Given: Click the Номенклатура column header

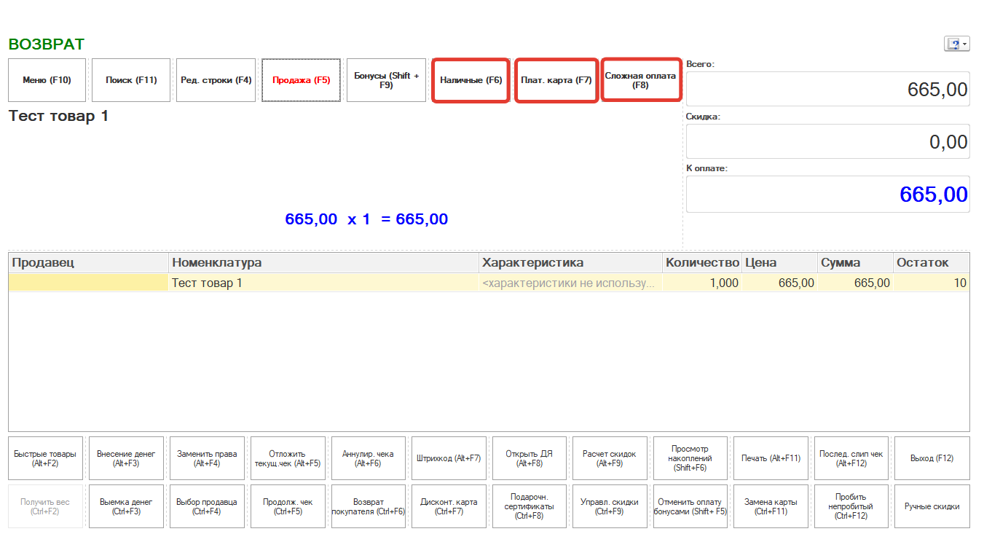Looking at the screenshot, I should 323,262.
